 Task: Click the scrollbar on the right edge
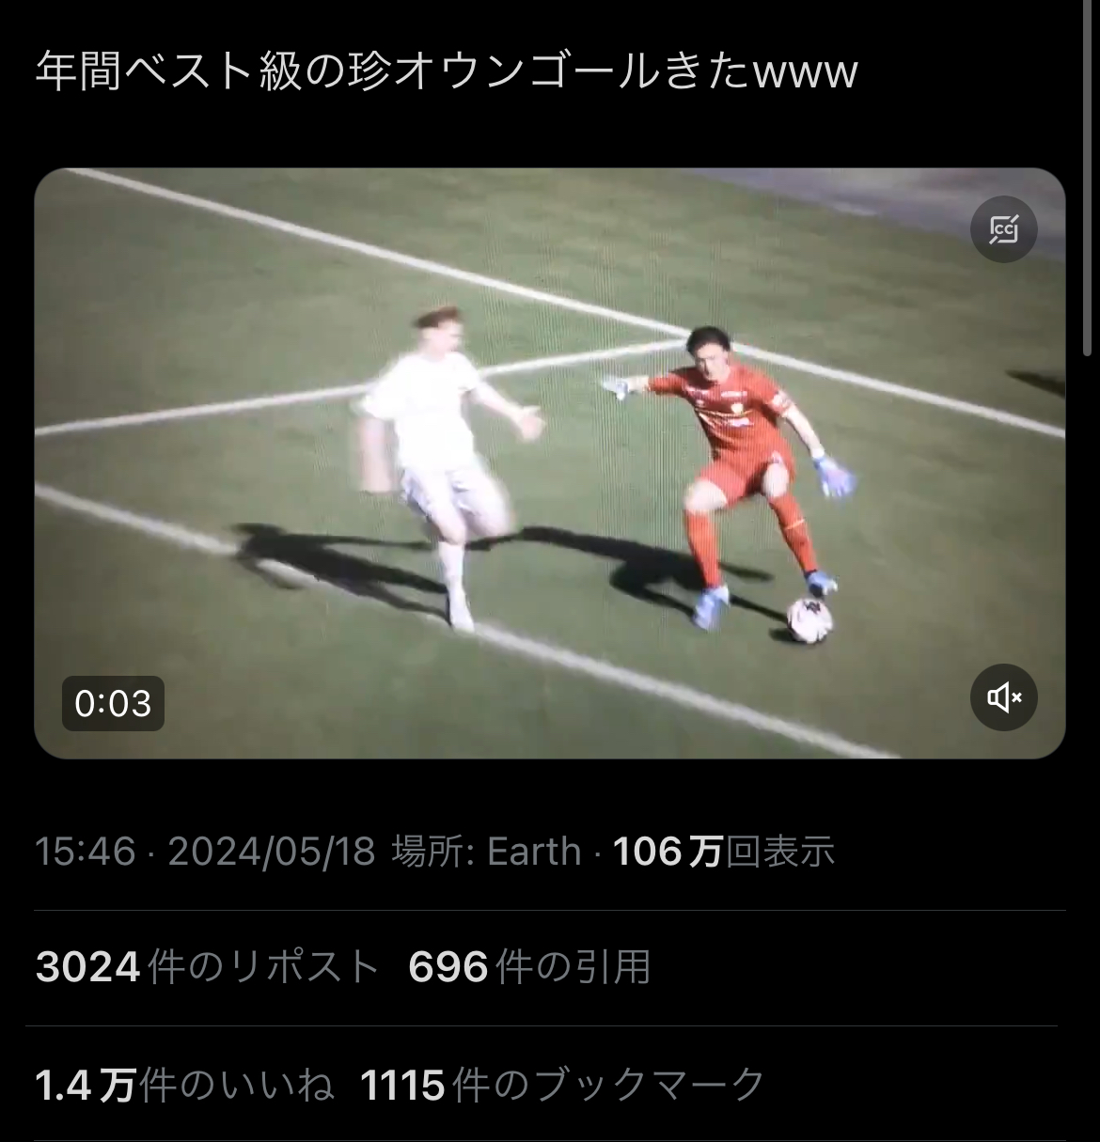point(1087,179)
